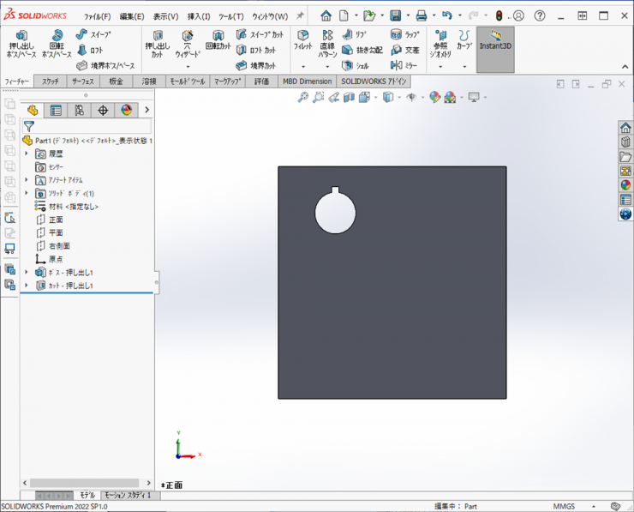
Task: Toggle the Instant3D button
Action: point(495,39)
